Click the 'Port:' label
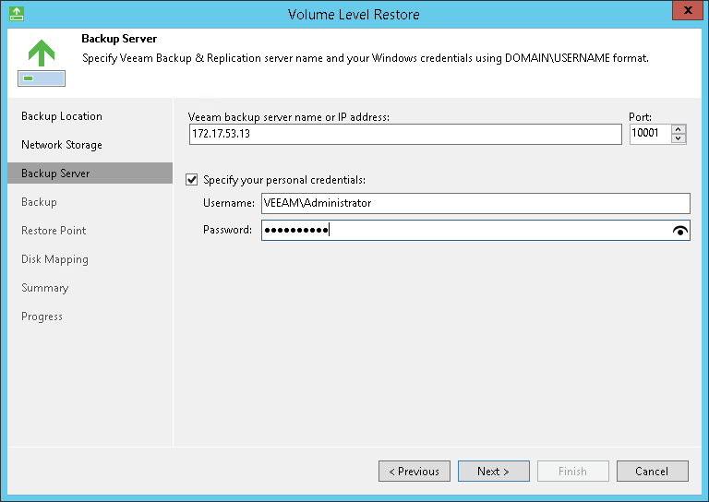The width and height of the screenshot is (709, 502). pos(640,117)
